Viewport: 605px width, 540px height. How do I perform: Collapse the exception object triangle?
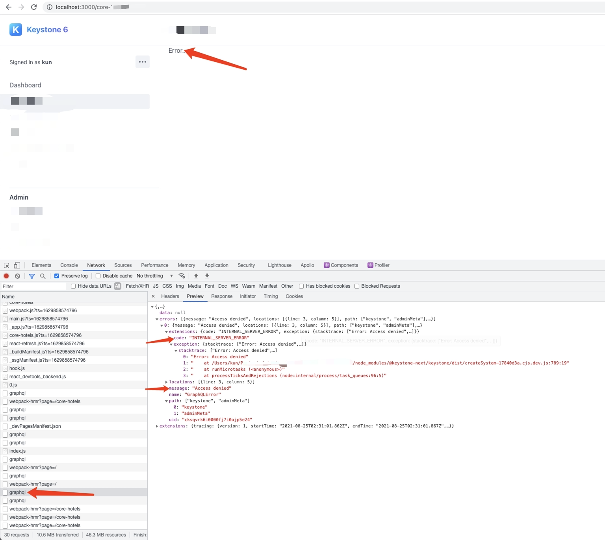(171, 344)
